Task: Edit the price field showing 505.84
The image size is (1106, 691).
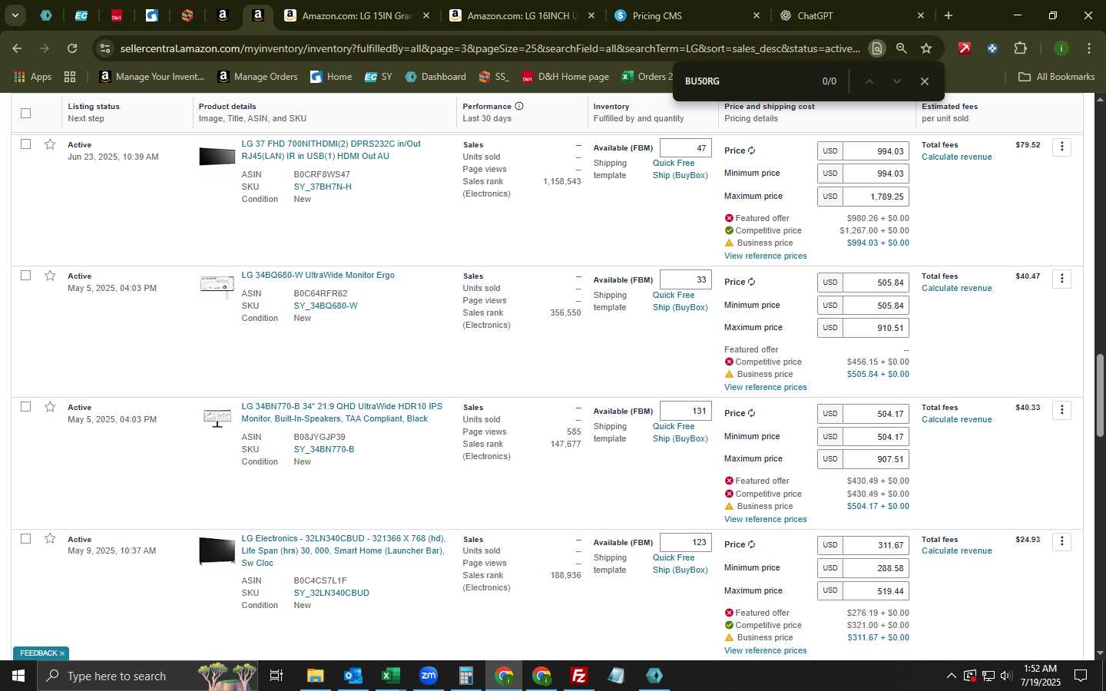Action: pos(876,283)
